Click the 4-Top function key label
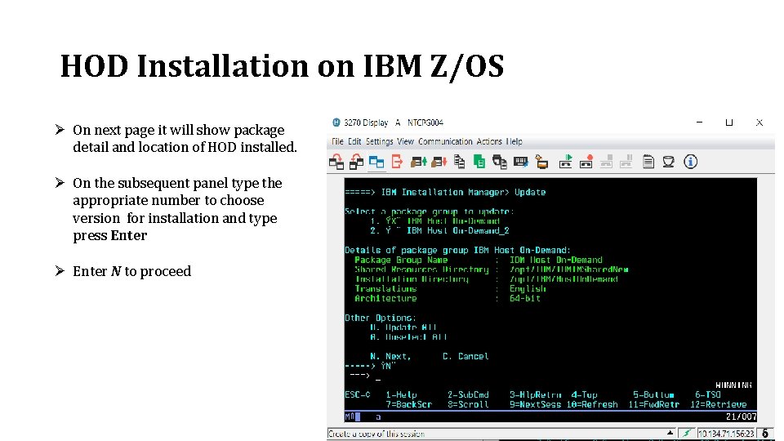This screenshot has width=784, height=441. [x=584, y=394]
